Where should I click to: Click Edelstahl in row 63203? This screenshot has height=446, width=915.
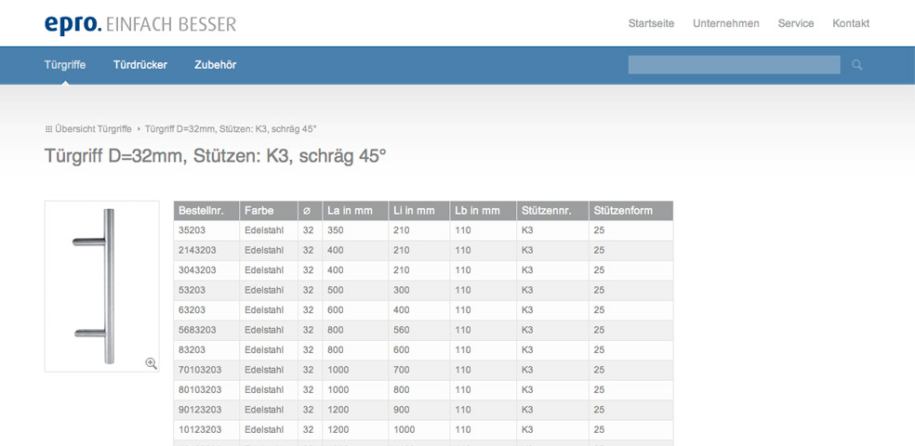[264, 309]
